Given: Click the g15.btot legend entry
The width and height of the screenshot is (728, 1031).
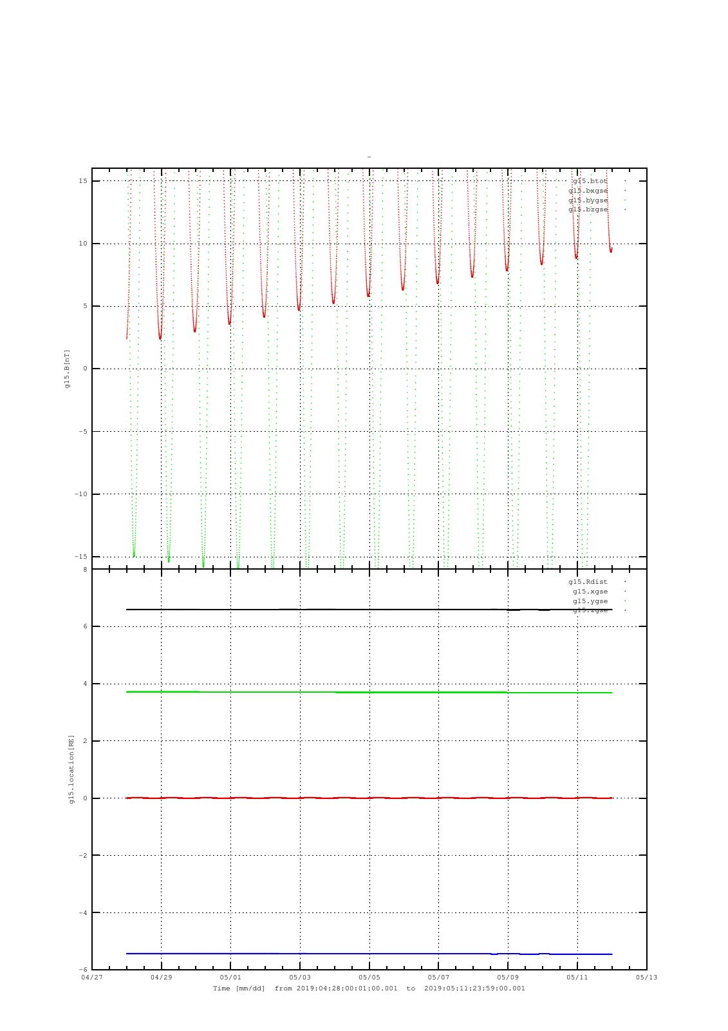Looking at the screenshot, I should [x=590, y=181].
